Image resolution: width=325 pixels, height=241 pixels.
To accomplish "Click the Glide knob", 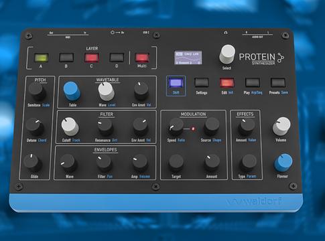I will pos(33,163).
